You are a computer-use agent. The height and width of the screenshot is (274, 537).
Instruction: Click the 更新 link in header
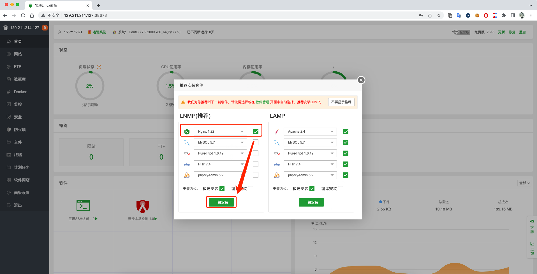(x=501, y=32)
